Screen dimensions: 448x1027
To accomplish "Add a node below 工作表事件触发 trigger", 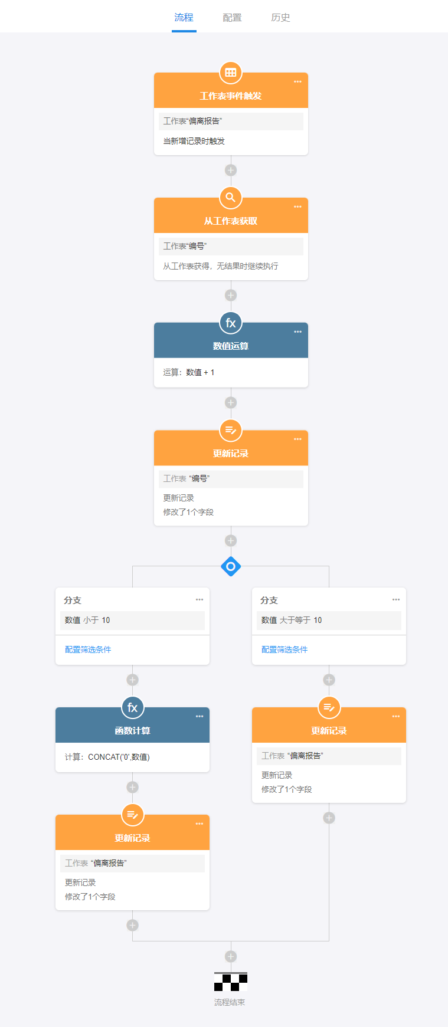I will pos(231,170).
